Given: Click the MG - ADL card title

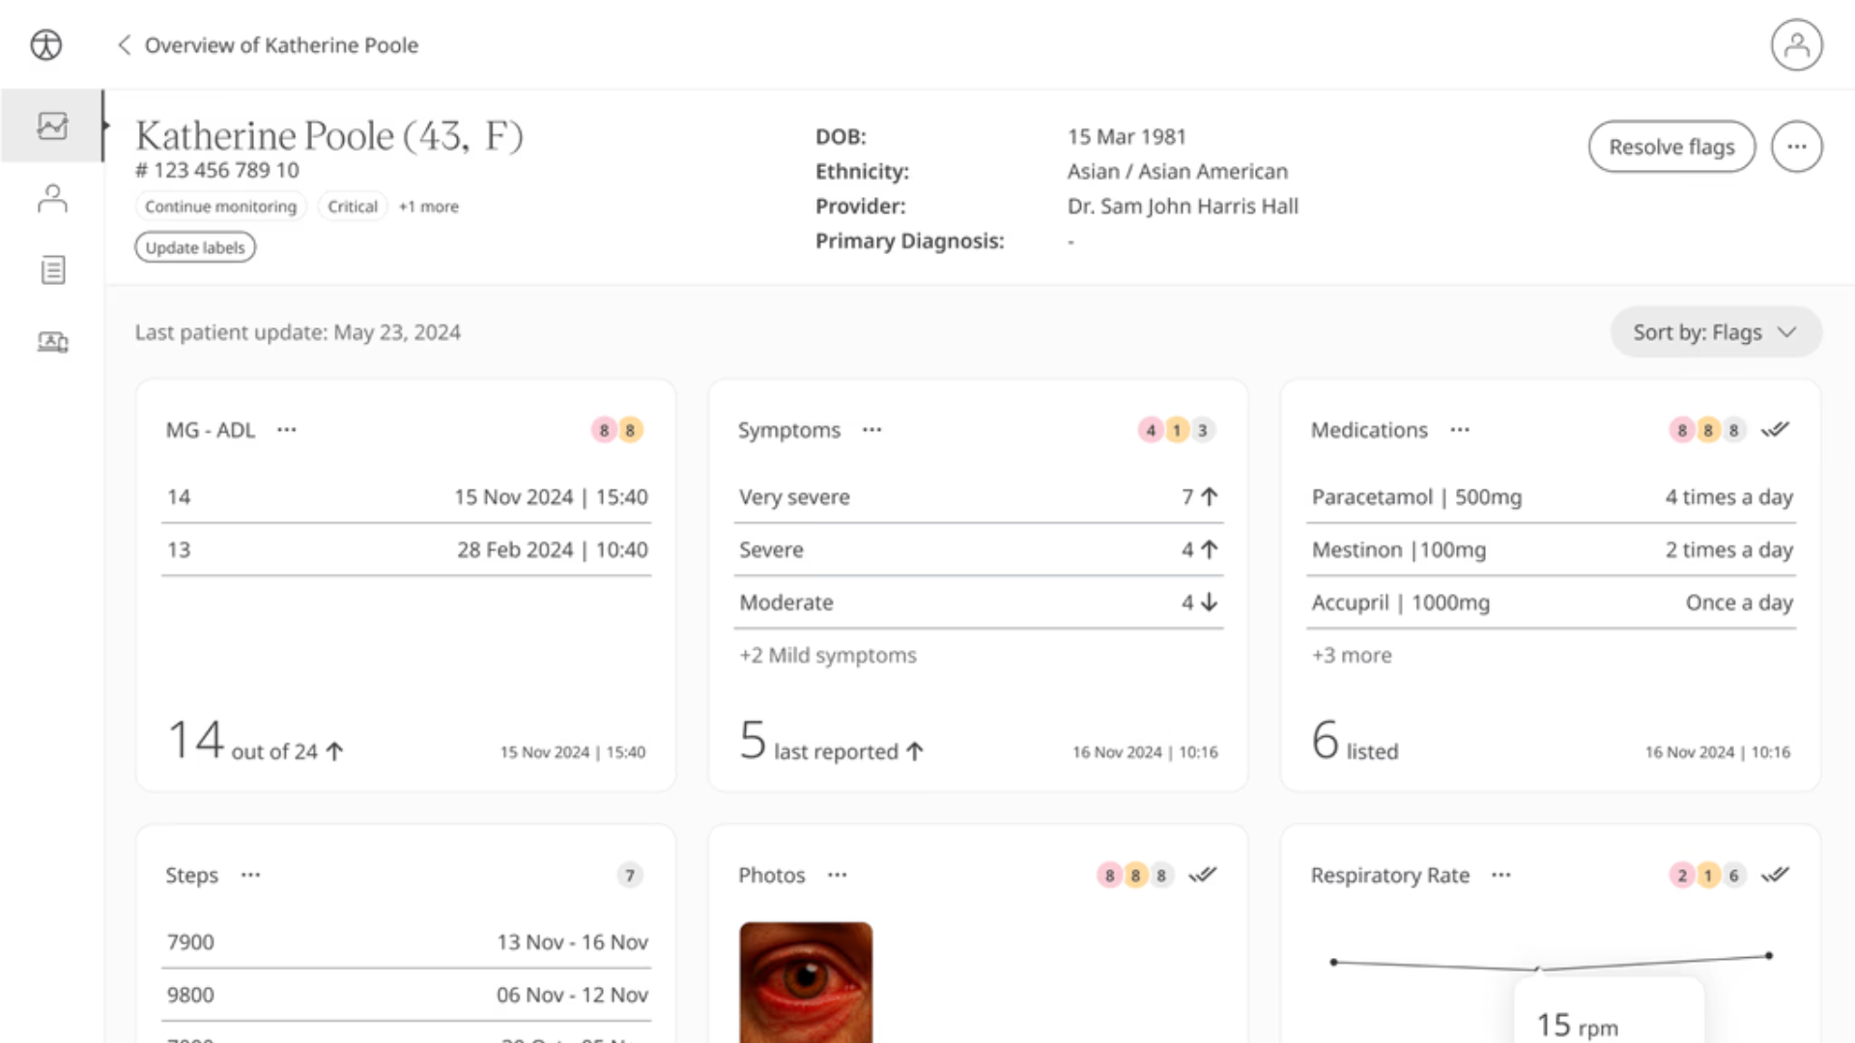Looking at the screenshot, I should coord(211,430).
